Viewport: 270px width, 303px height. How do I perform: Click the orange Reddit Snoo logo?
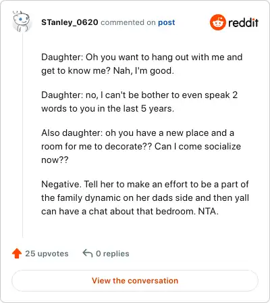(217, 22)
